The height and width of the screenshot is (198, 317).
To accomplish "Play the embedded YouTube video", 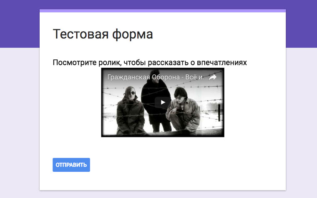I will pos(163,102).
